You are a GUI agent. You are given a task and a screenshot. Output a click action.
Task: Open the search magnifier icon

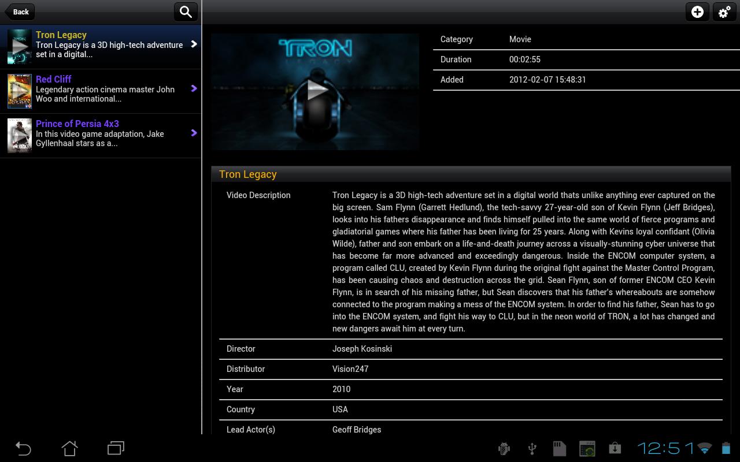(186, 12)
